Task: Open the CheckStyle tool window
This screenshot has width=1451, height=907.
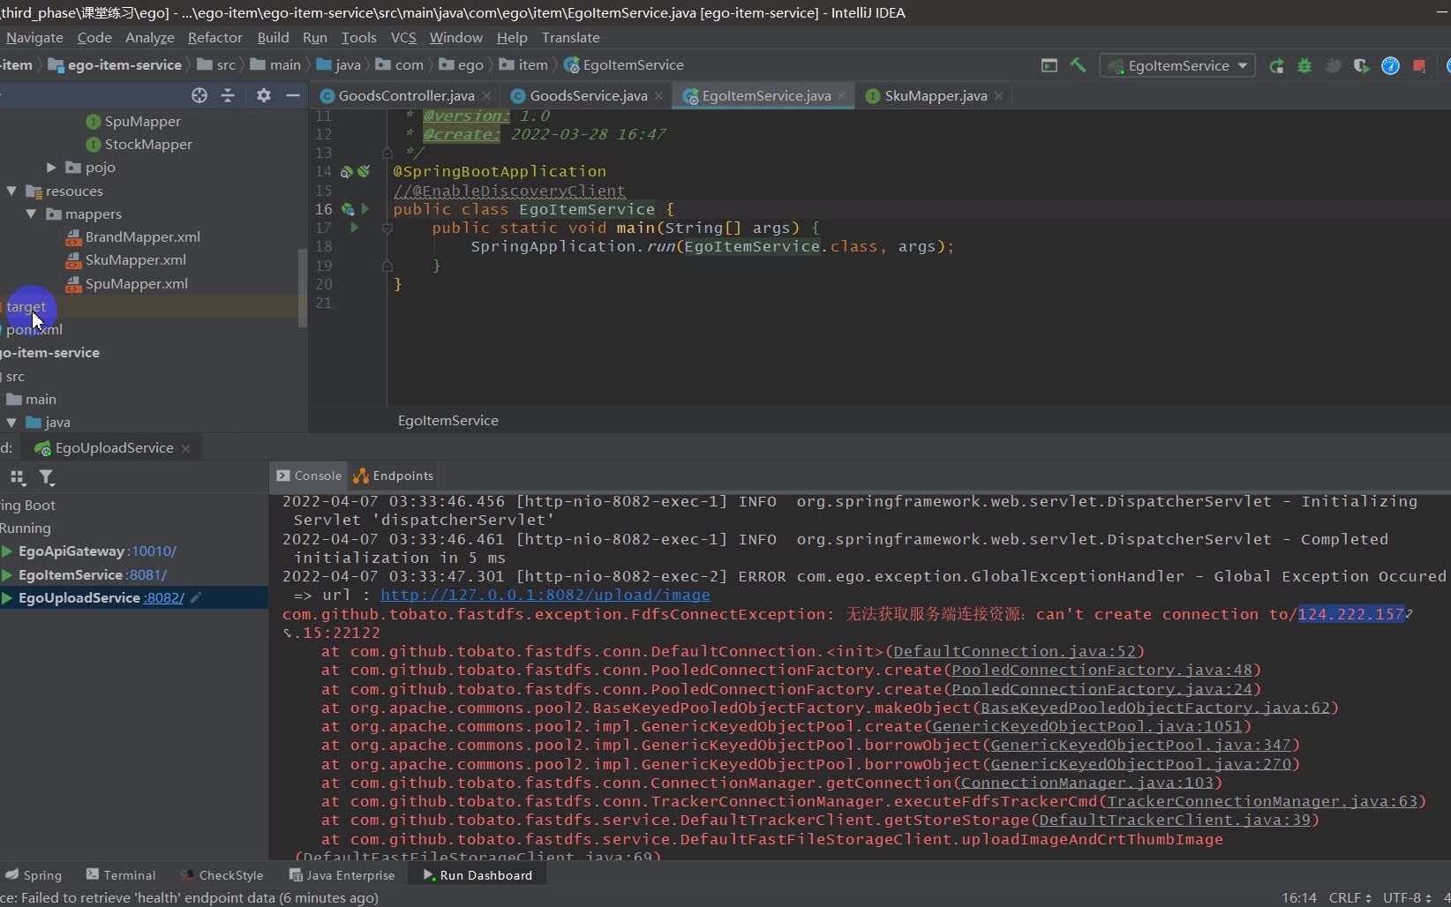Action: click(x=222, y=874)
